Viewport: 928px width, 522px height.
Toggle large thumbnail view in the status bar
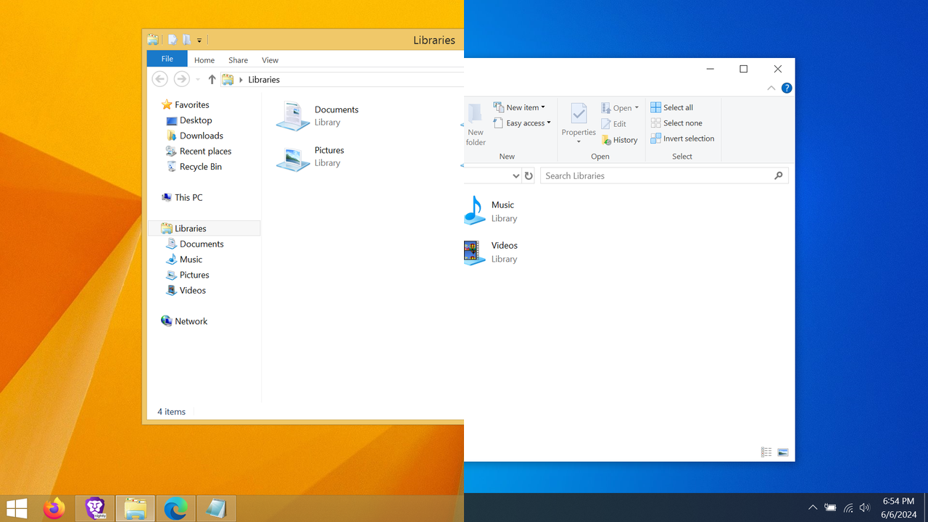tap(783, 452)
